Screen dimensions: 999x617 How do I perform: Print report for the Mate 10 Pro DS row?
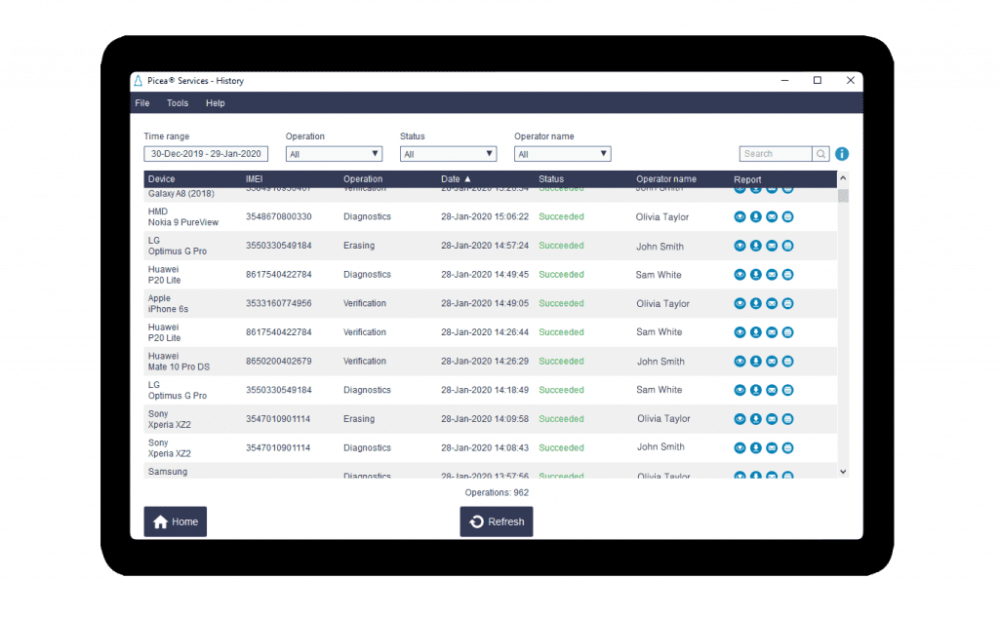click(787, 361)
